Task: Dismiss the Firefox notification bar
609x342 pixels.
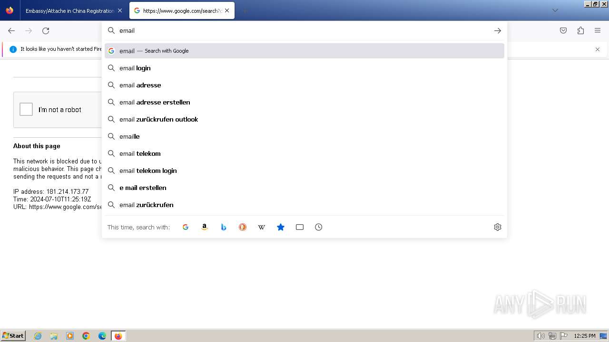Action: pyautogui.click(x=598, y=49)
